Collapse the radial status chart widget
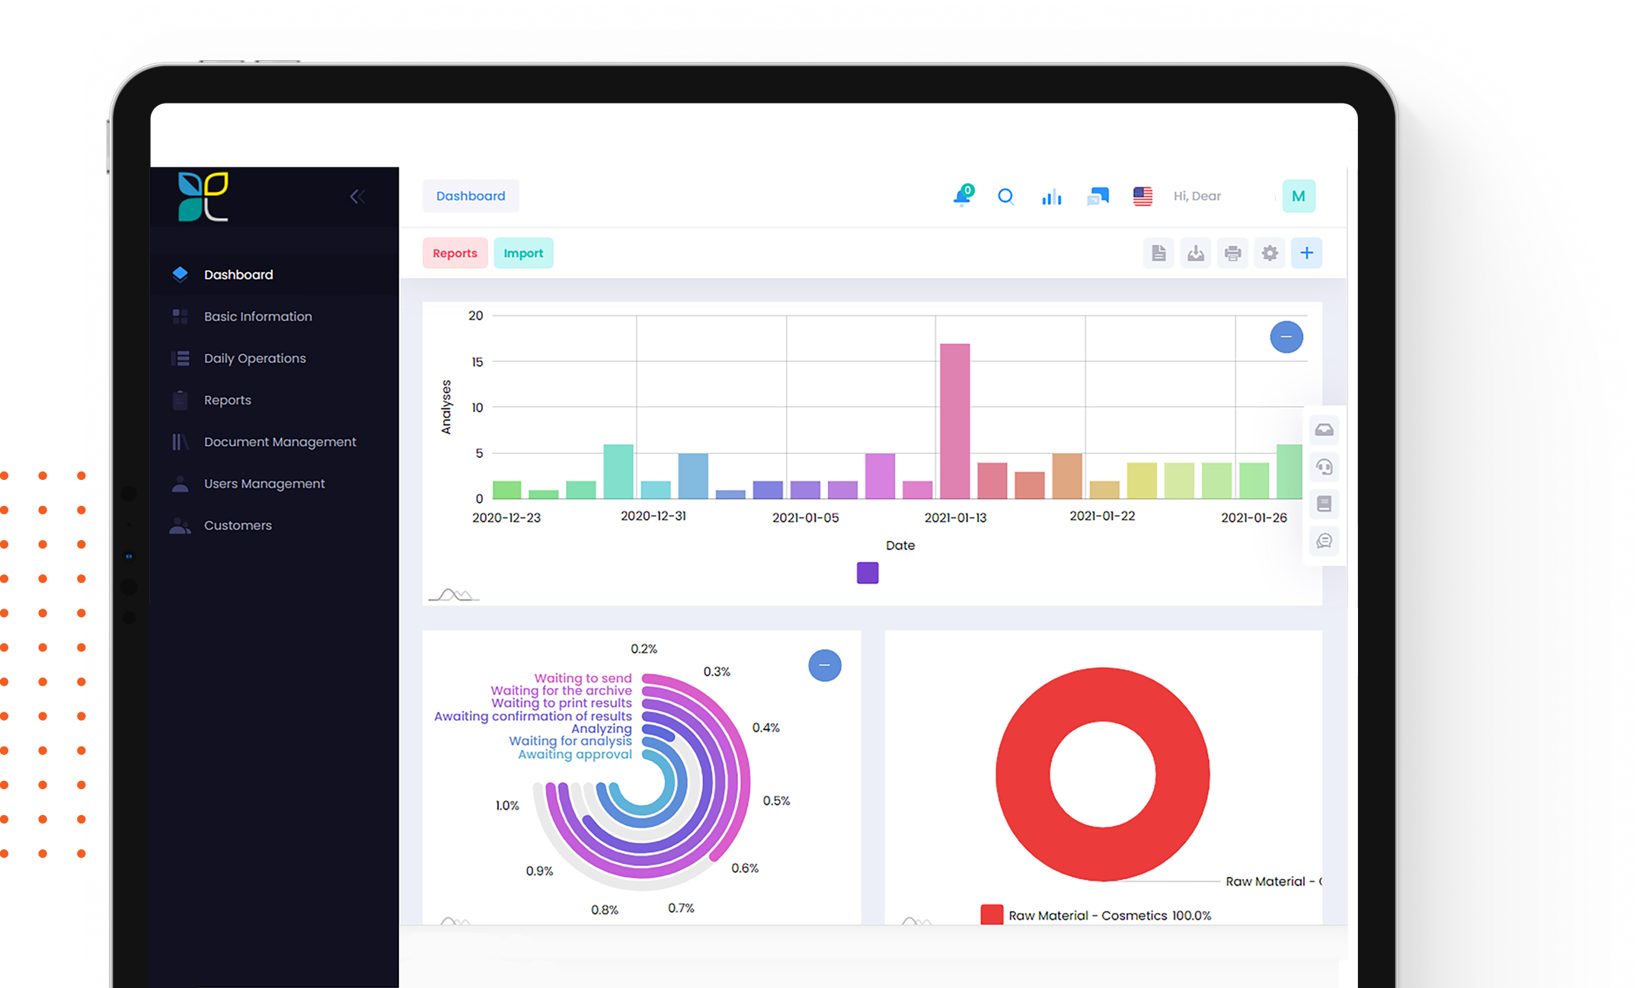Image resolution: width=1636 pixels, height=988 pixels. tap(825, 665)
